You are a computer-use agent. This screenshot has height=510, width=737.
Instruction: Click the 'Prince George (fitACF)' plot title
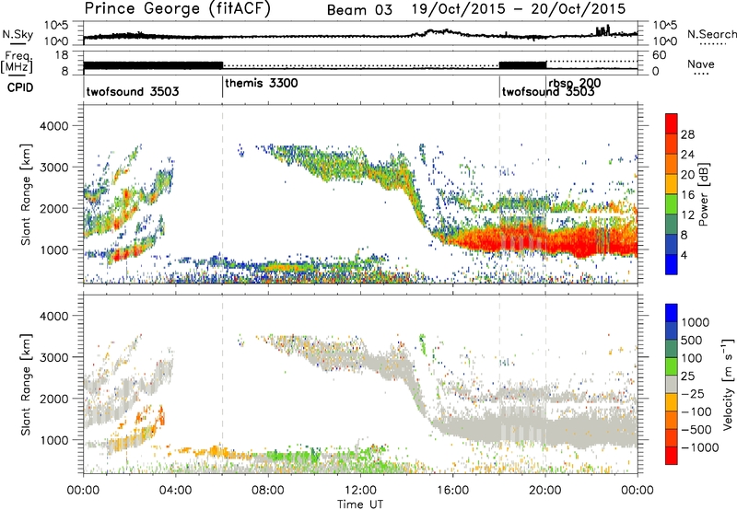pos(178,8)
